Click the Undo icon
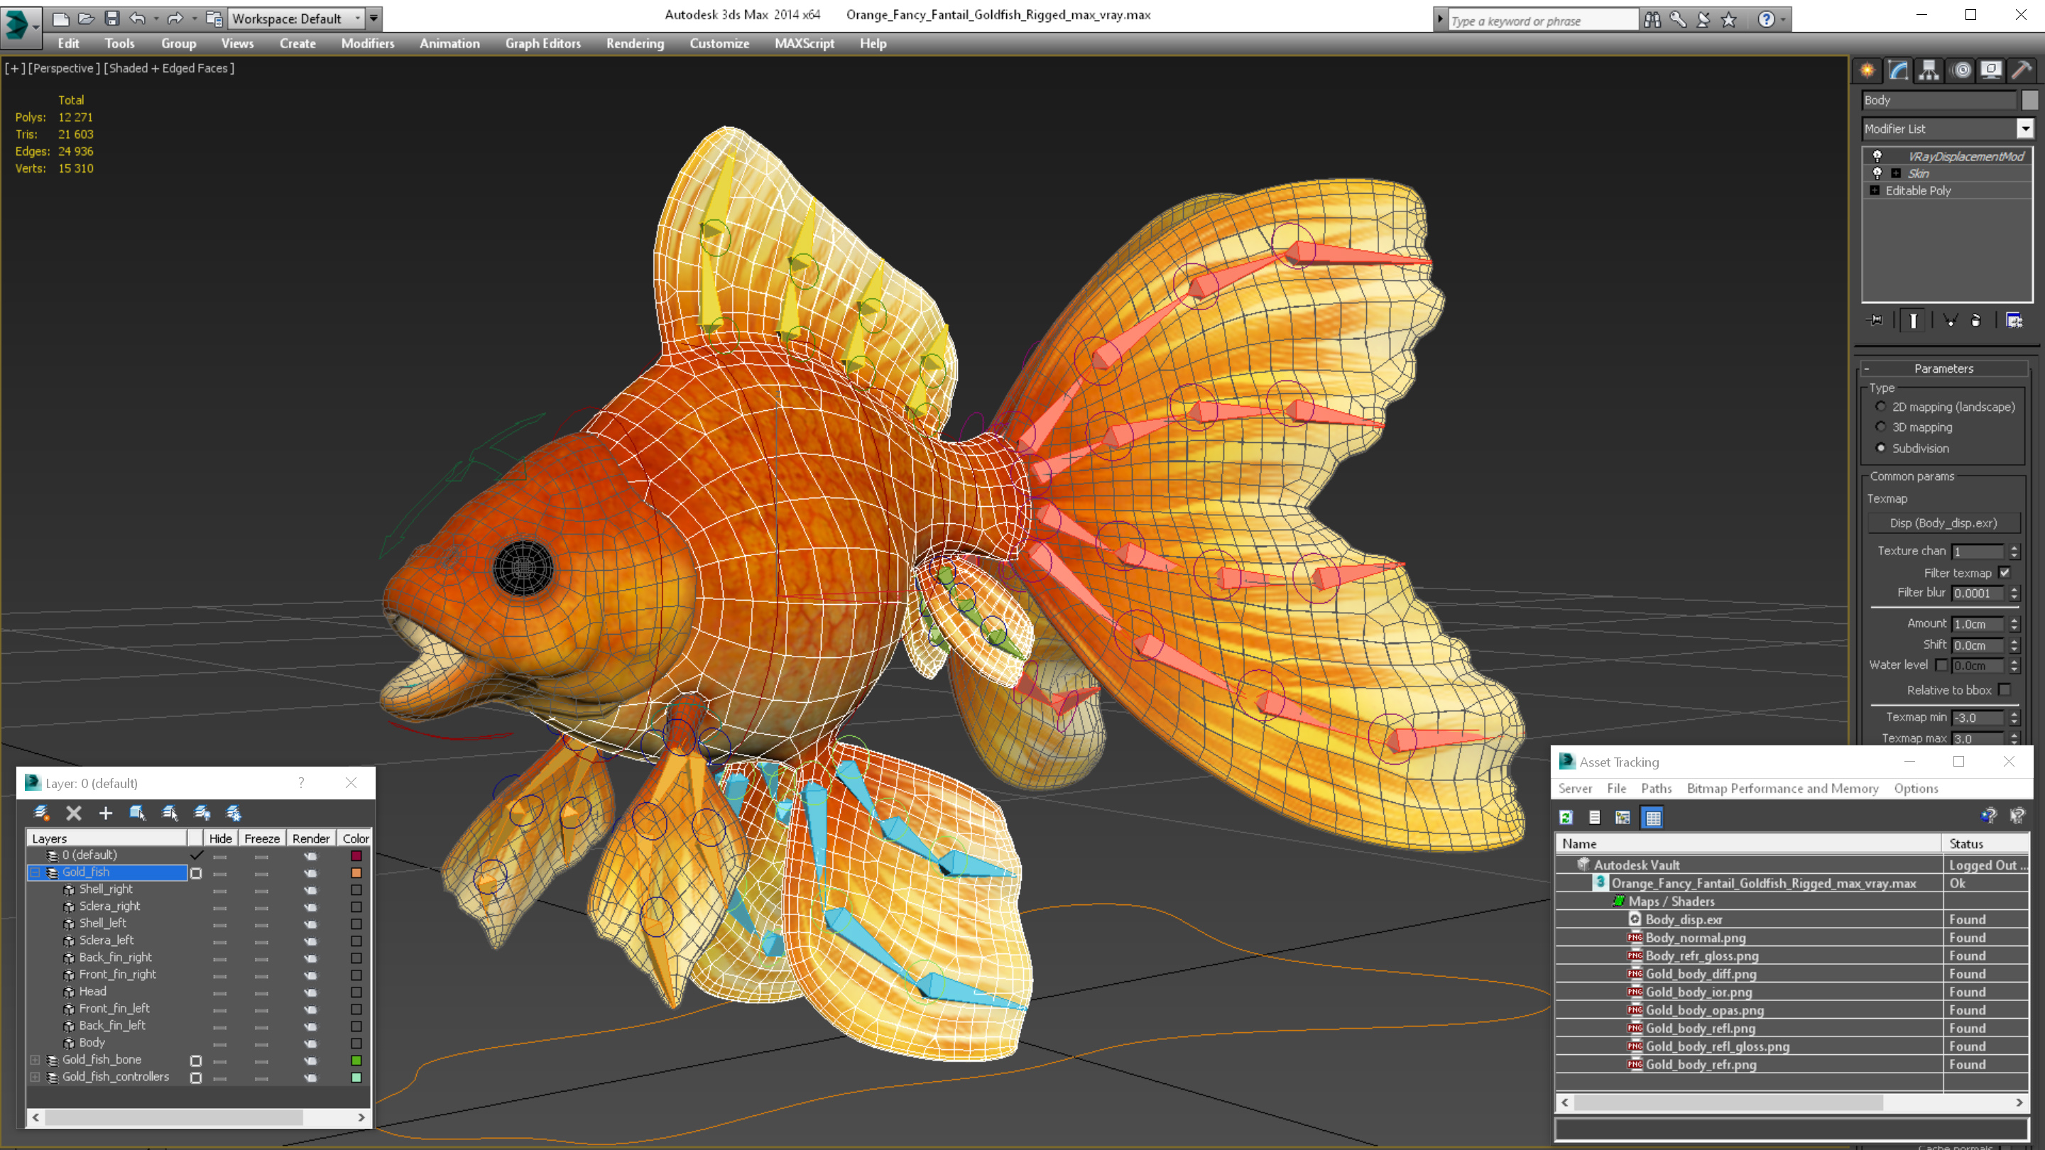This screenshot has height=1150, width=2045. (x=137, y=18)
